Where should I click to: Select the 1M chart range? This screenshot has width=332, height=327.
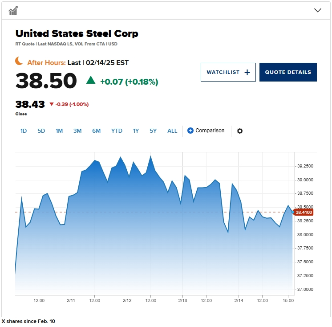click(x=59, y=131)
